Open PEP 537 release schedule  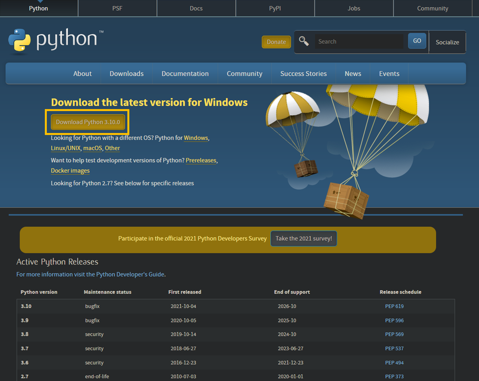click(x=394, y=349)
